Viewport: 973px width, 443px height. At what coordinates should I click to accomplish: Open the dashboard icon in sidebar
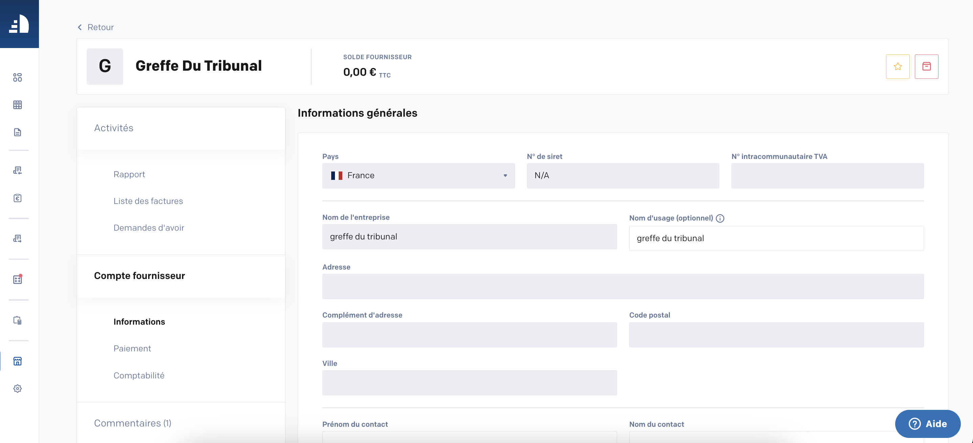[17, 77]
